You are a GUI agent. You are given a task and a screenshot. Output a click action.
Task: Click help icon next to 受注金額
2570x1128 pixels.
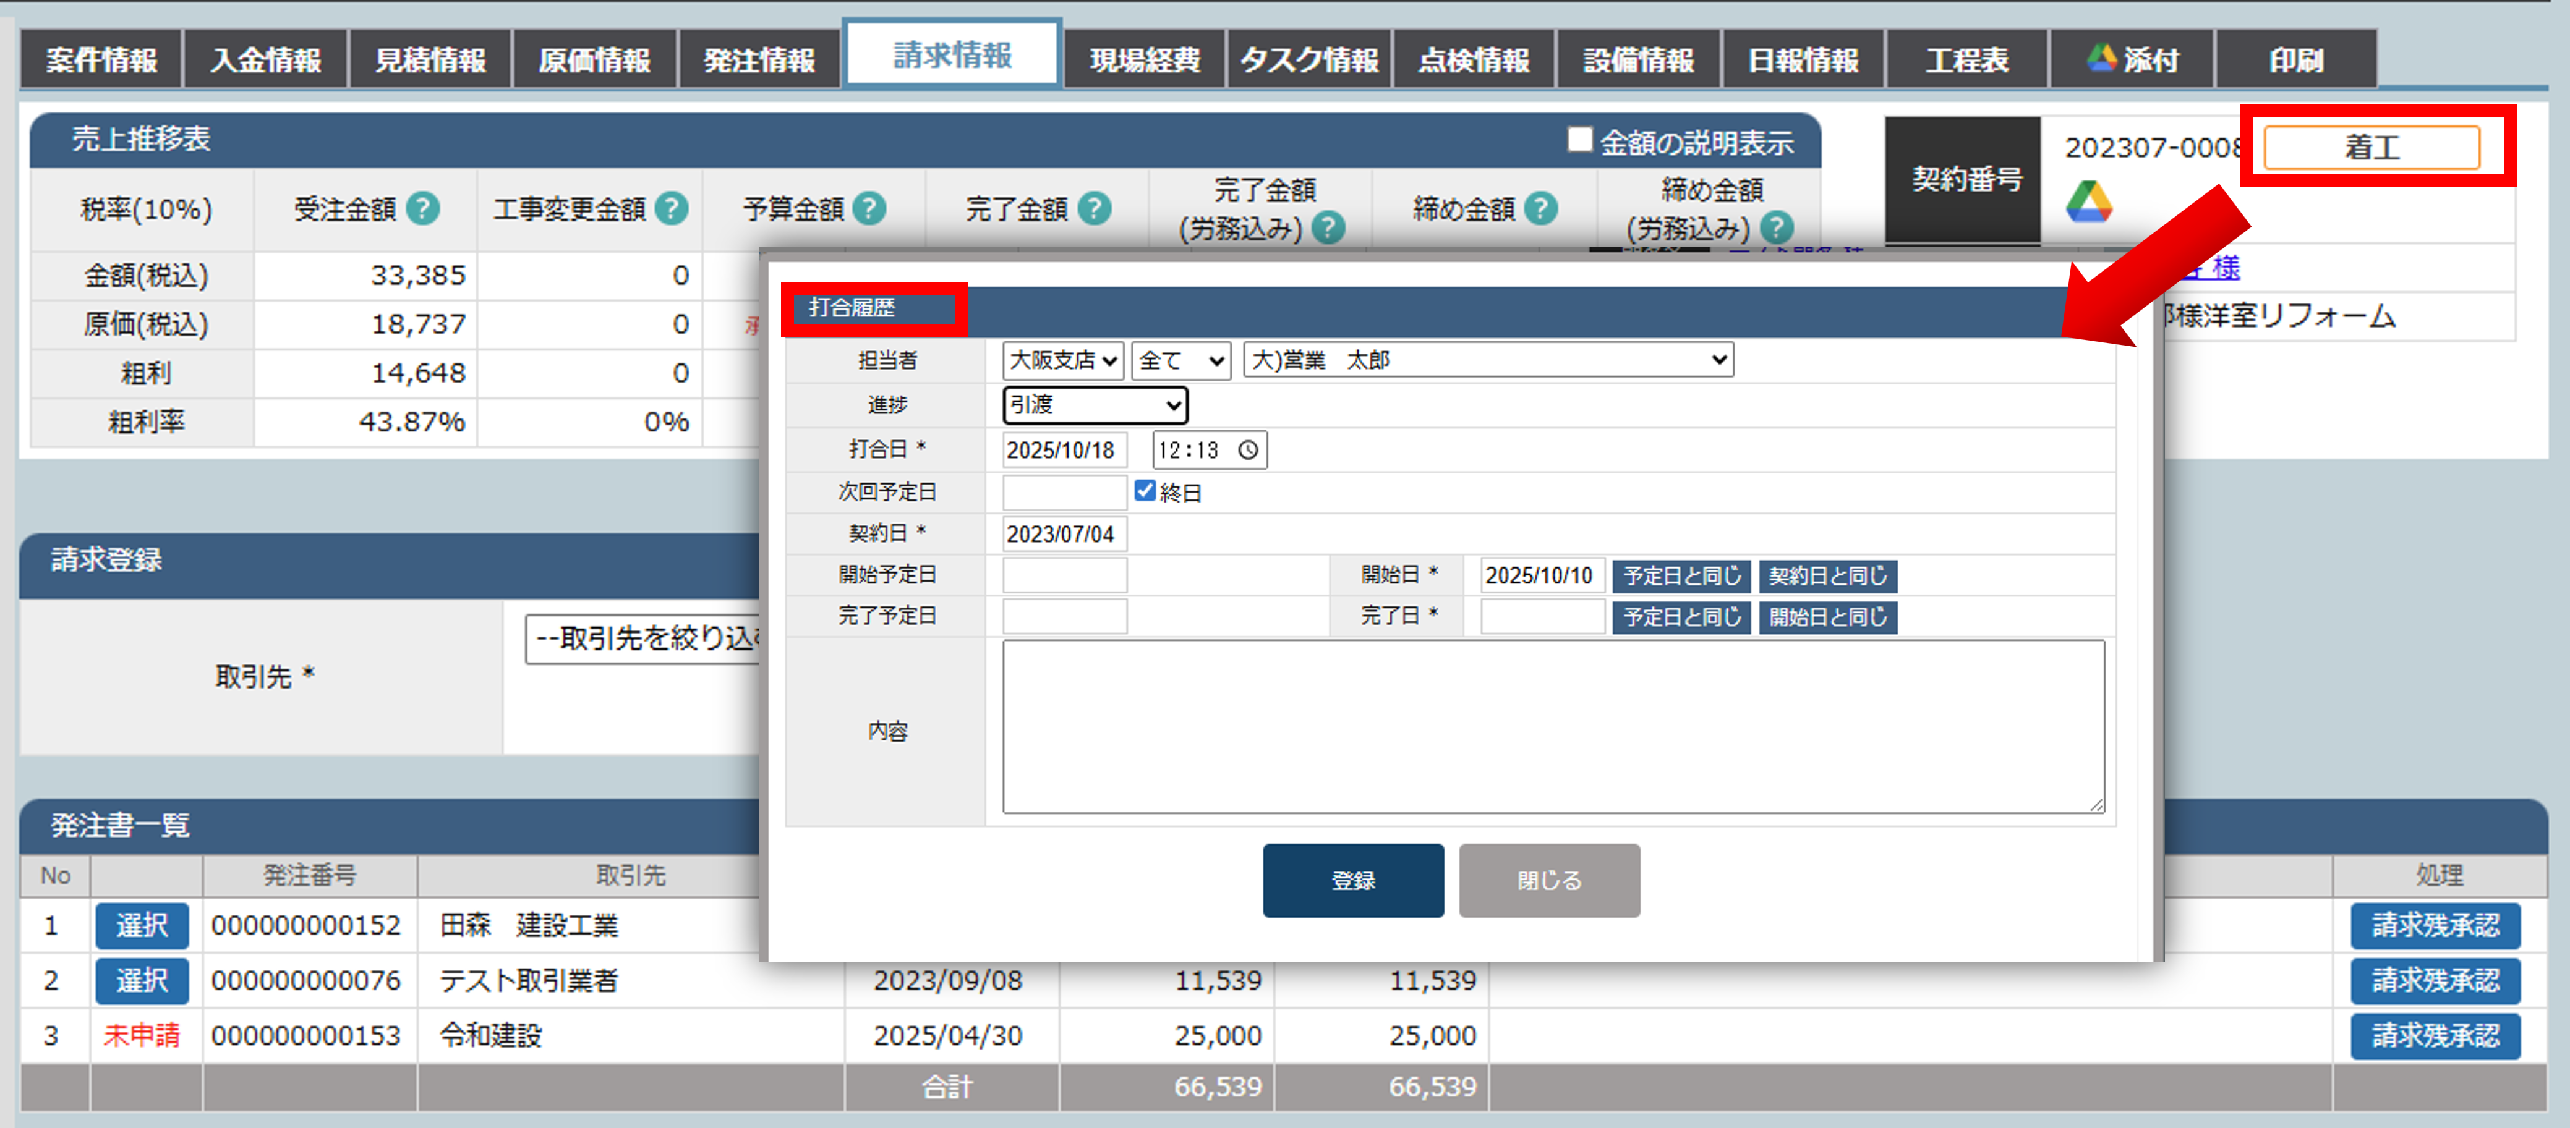click(423, 208)
